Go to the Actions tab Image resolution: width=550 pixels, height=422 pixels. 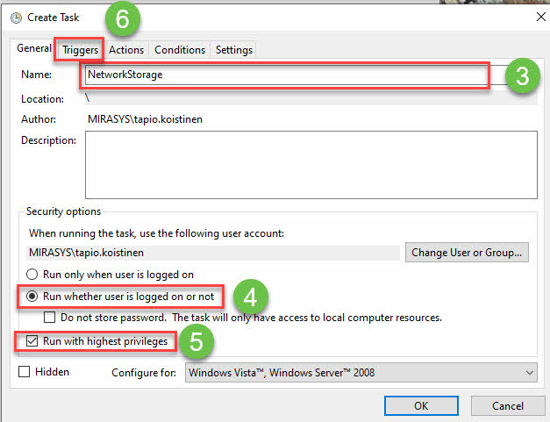click(x=126, y=50)
